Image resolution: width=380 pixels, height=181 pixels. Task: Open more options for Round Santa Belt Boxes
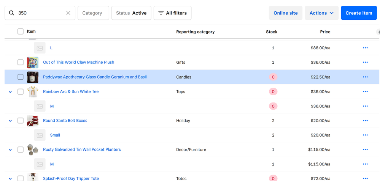365,121
